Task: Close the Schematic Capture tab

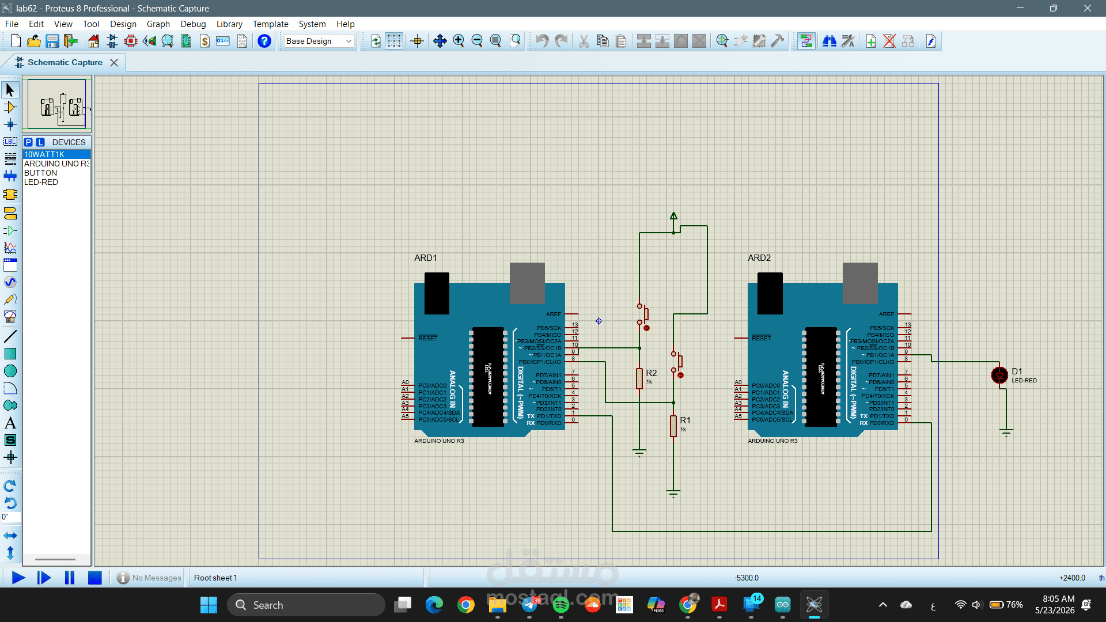Action: (x=114, y=62)
